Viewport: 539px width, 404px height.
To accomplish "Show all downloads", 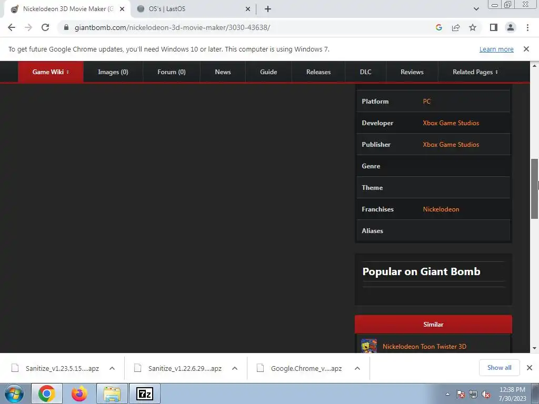I will coord(499,368).
